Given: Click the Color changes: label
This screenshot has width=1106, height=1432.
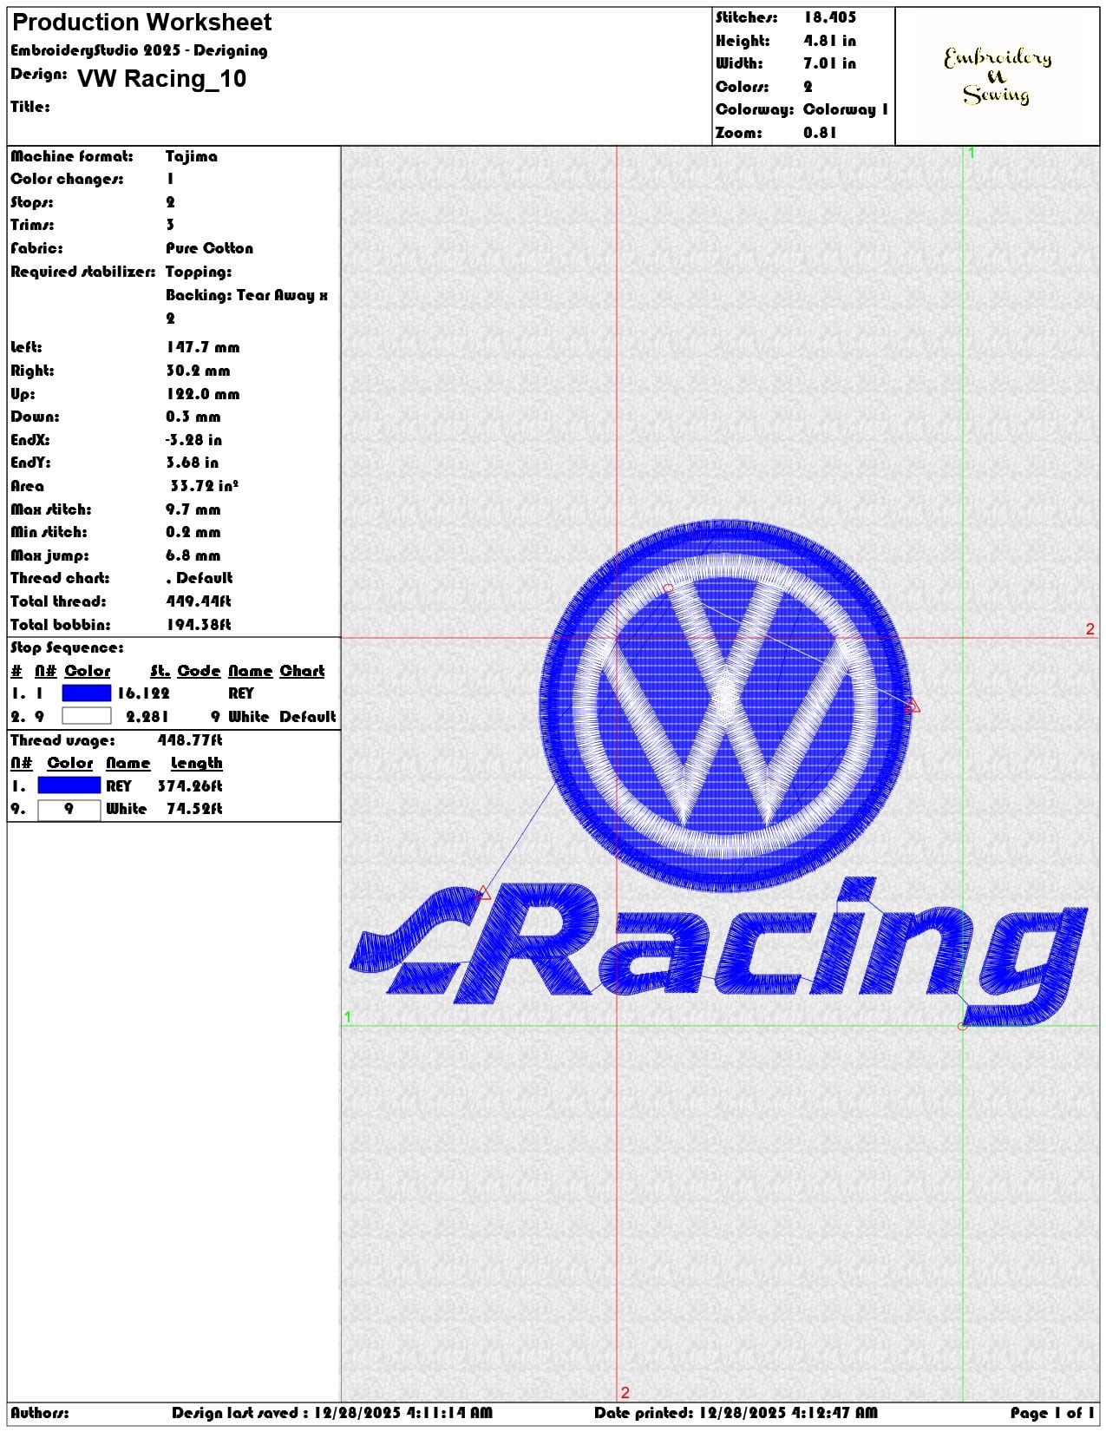Looking at the screenshot, I should click(67, 179).
